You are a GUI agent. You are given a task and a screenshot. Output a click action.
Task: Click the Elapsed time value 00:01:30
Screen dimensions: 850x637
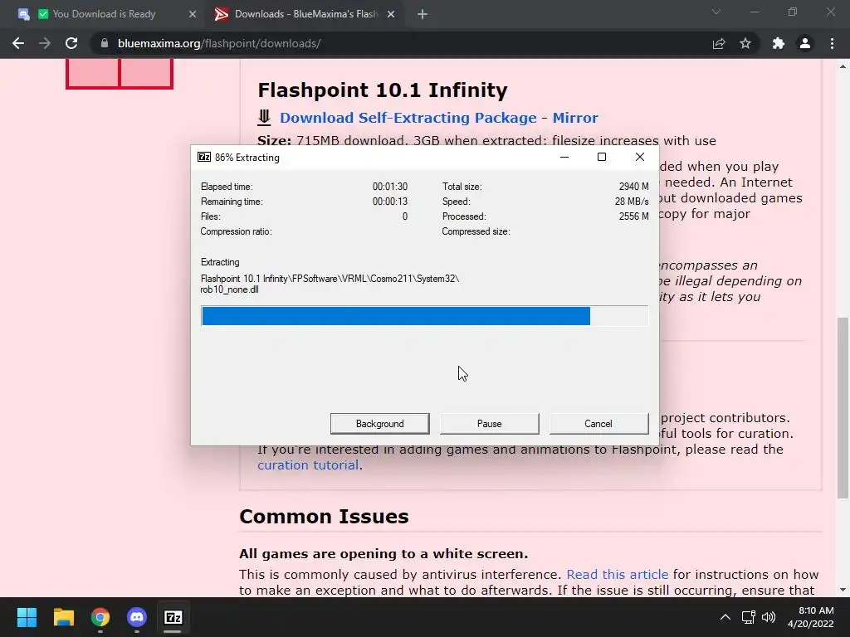click(x=390, y=187)
